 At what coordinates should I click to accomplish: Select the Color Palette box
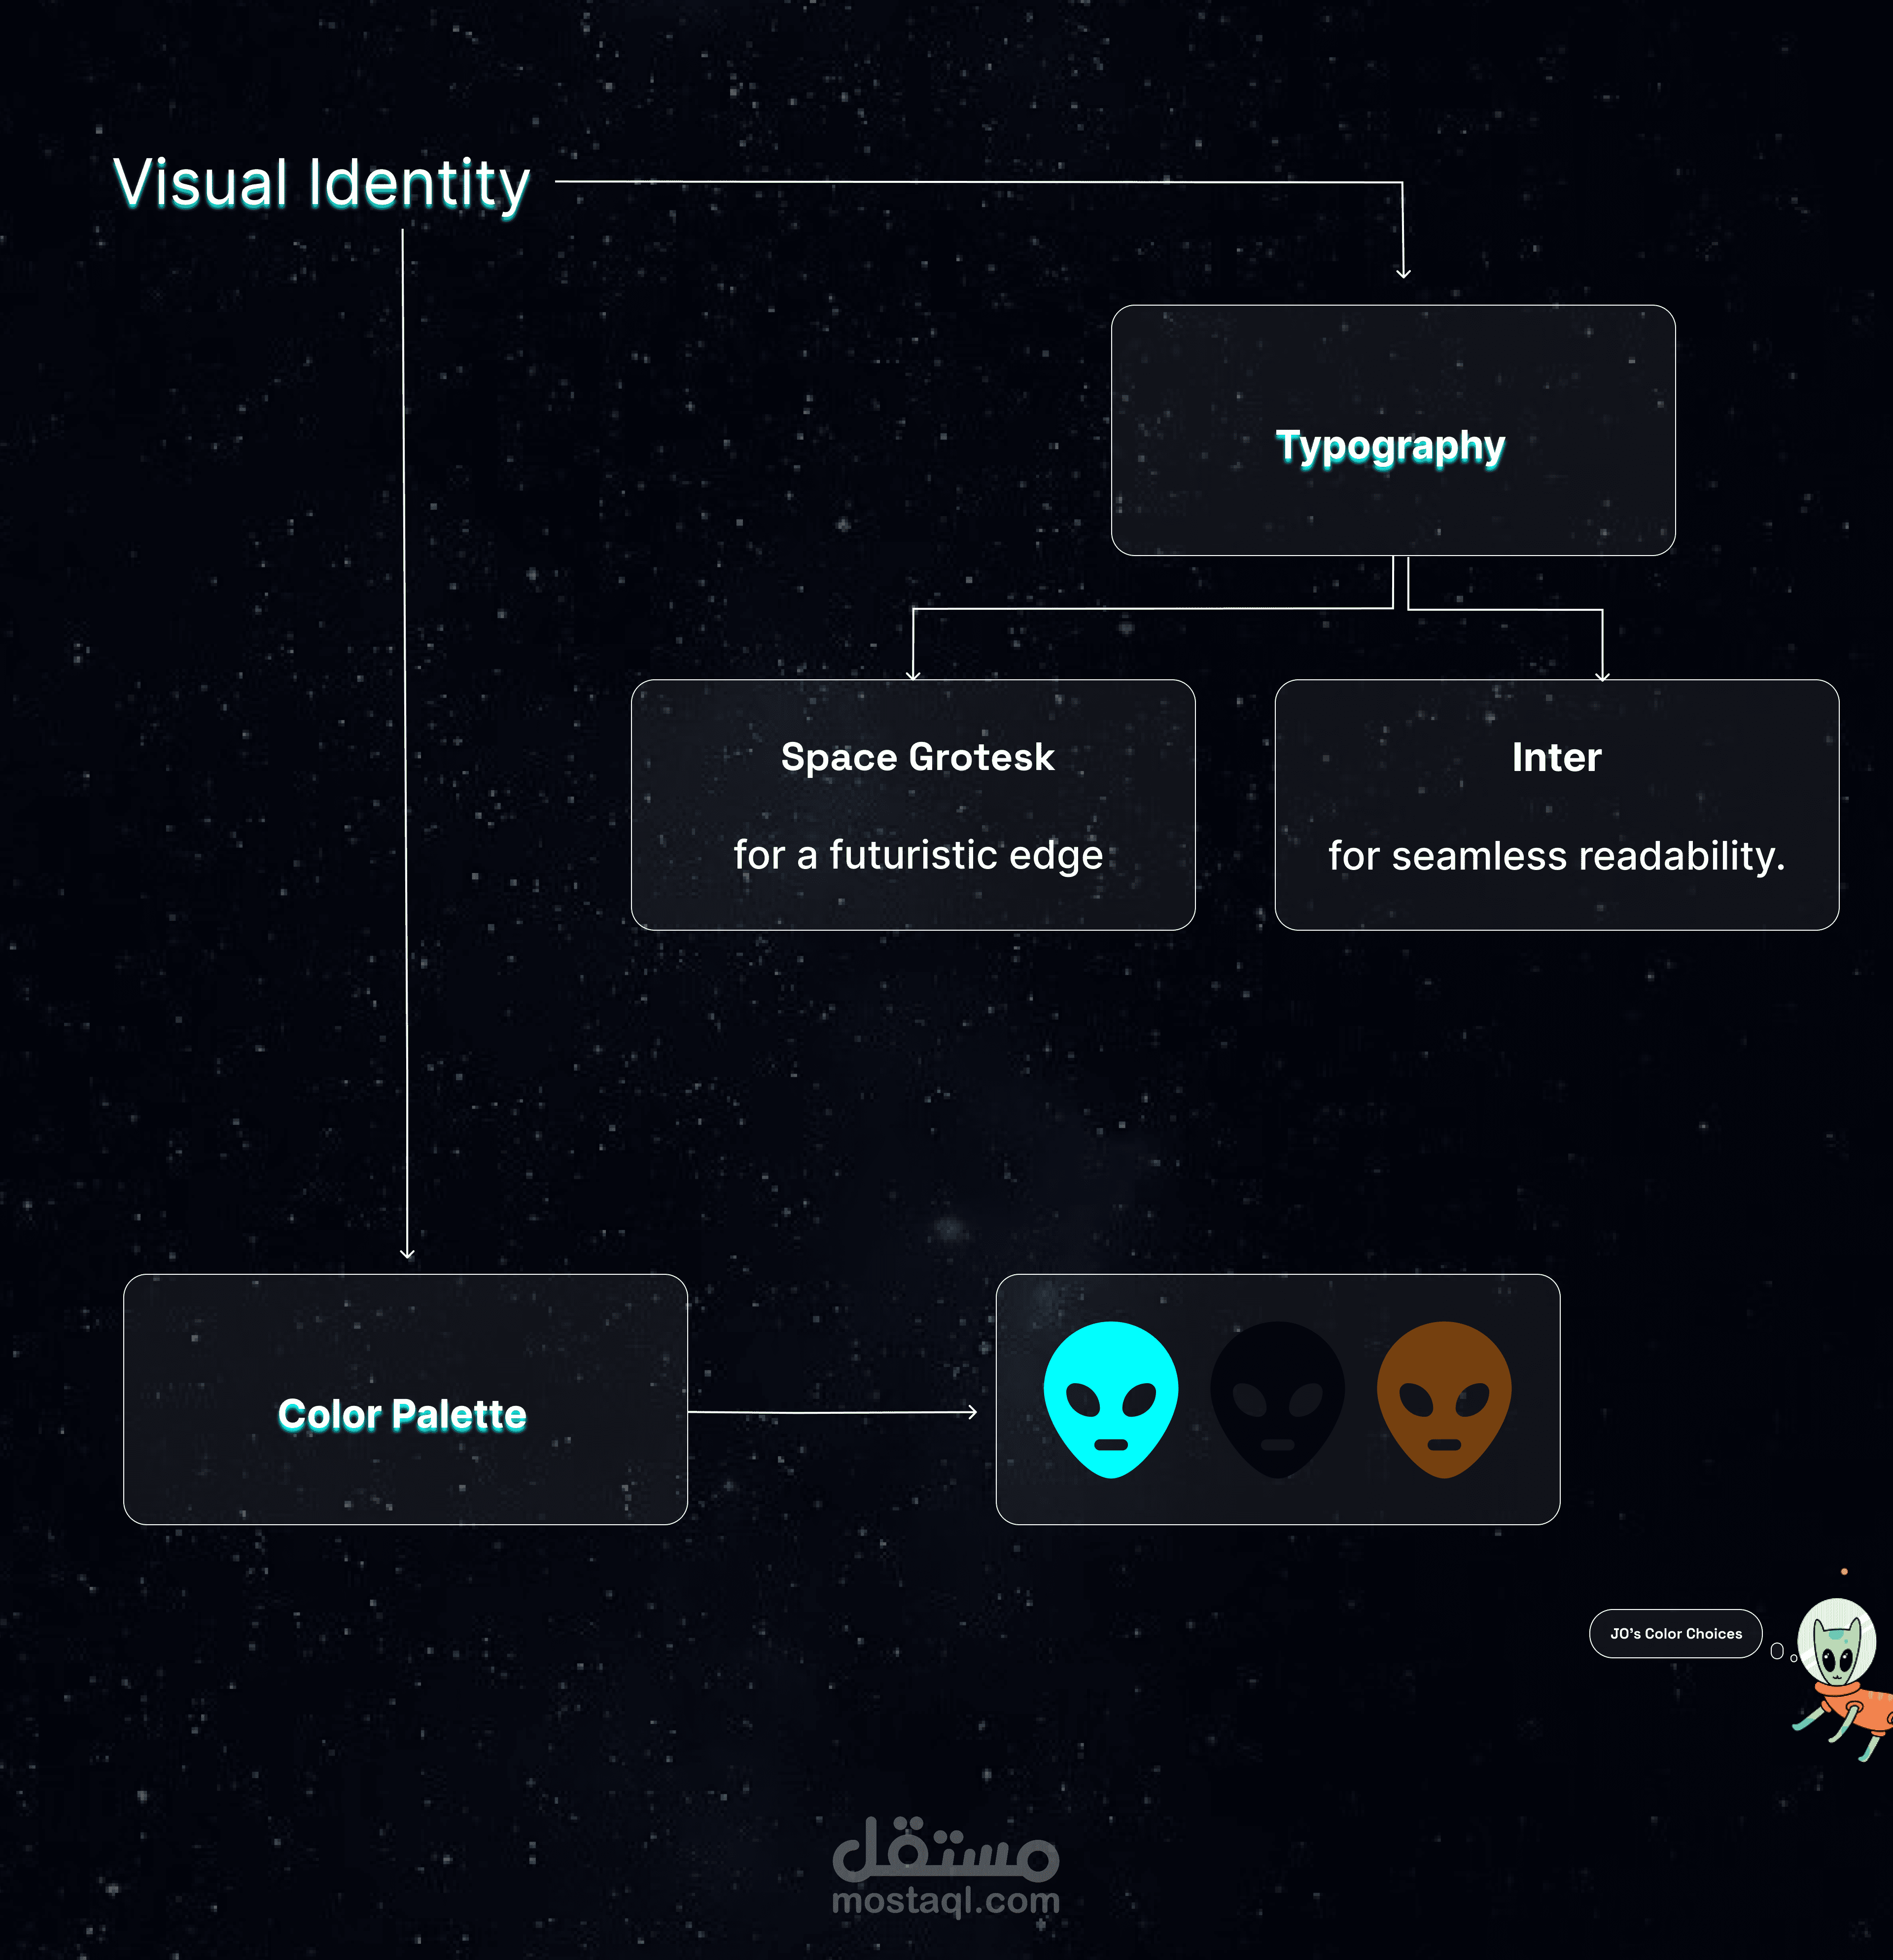[405, 1399]
